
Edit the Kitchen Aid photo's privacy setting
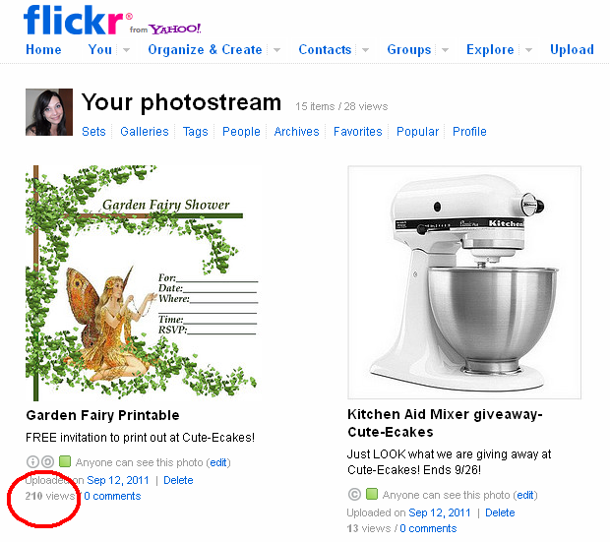525,495
